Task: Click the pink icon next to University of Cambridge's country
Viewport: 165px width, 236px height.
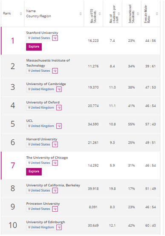Action: (x=59, y=89)
